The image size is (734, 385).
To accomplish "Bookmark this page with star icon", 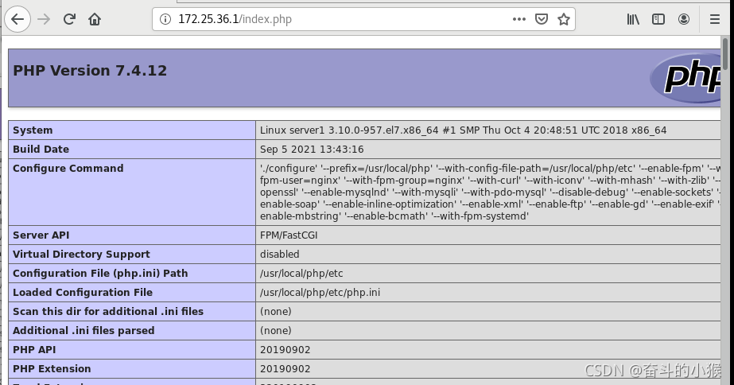I will coord(564,19).
